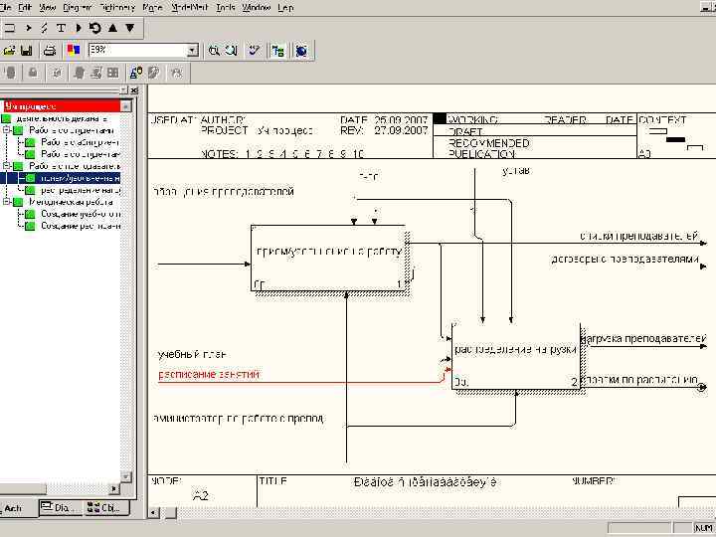Switch to the Diagrams tab in explorer
The width and height of the screenshot is (716, 537).
pos(60,508)
